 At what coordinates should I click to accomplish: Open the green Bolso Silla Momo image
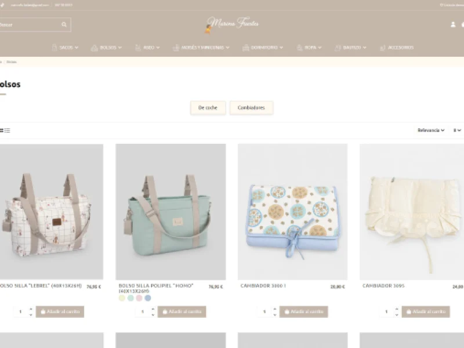(171, 212)
